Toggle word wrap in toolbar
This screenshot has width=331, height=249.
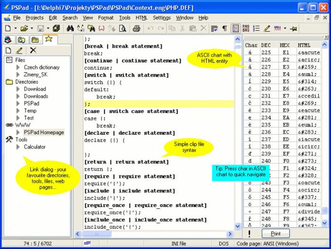tap(214, 29)
